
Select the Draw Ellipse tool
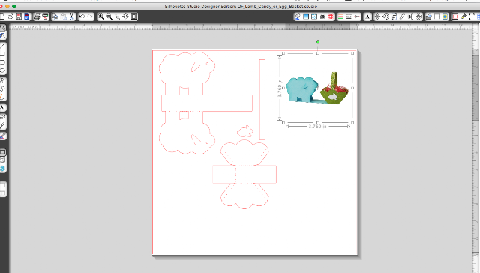click(x=2, y=70)
